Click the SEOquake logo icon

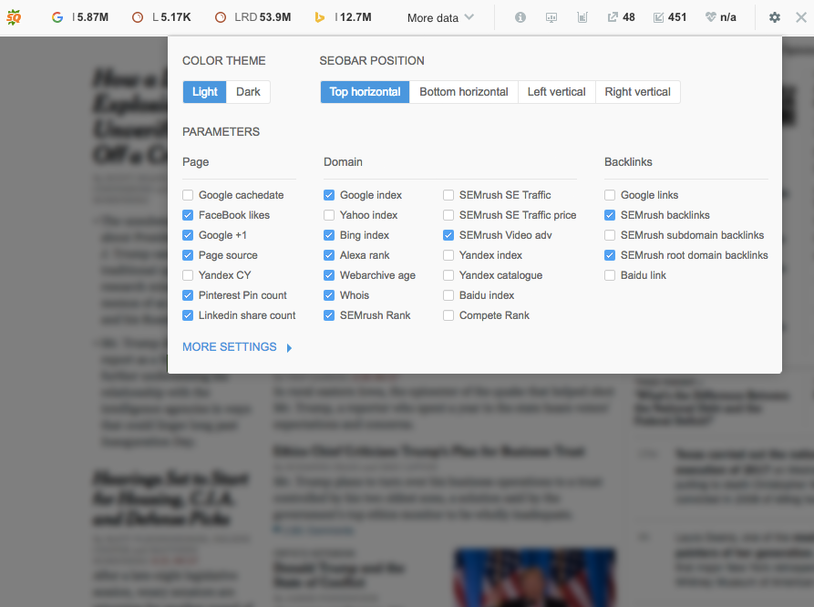(14, 17)
